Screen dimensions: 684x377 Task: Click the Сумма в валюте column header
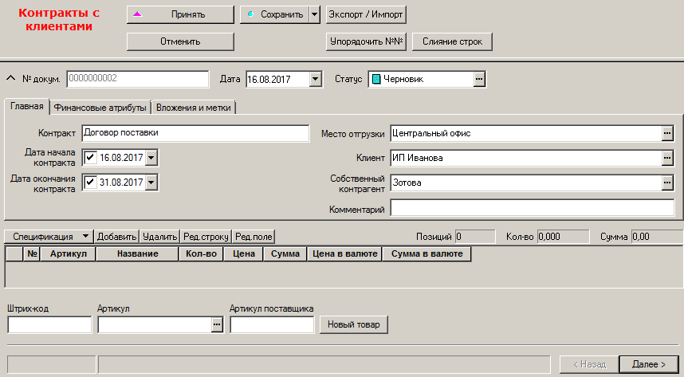(x=427, y=253)
